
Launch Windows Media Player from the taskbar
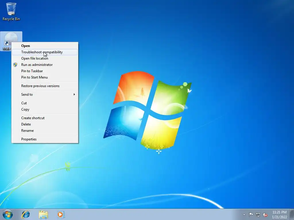[x=61, y=214]
